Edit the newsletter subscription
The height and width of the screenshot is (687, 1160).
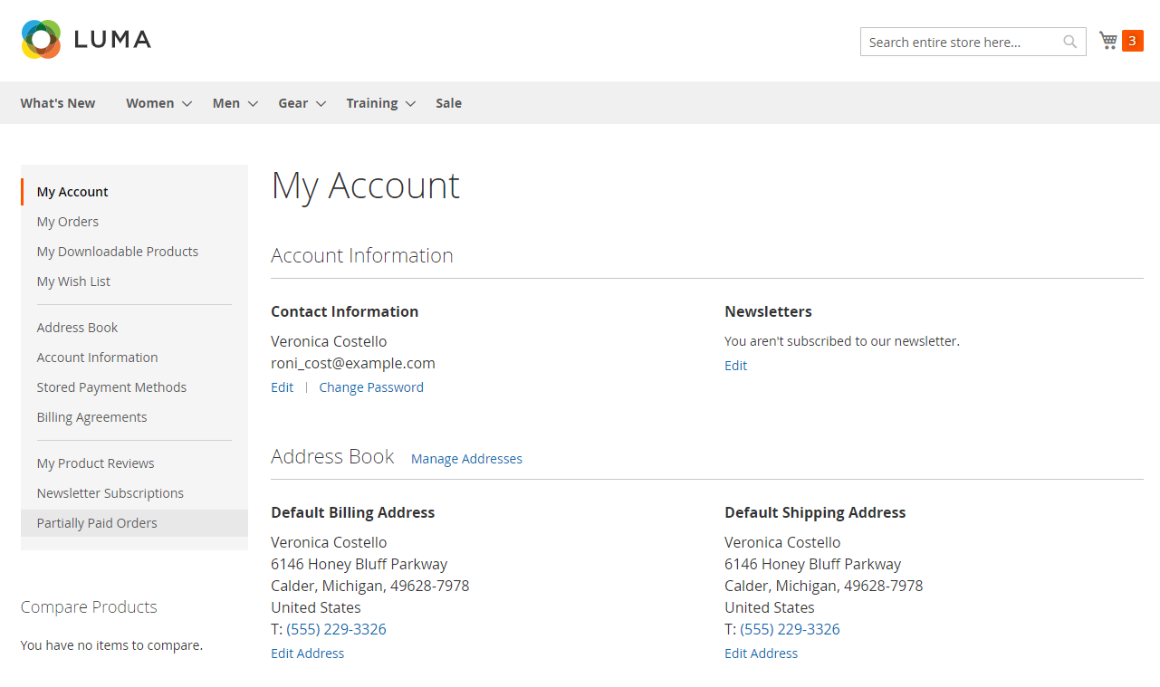pyautogui.click(x=735, y=366)
